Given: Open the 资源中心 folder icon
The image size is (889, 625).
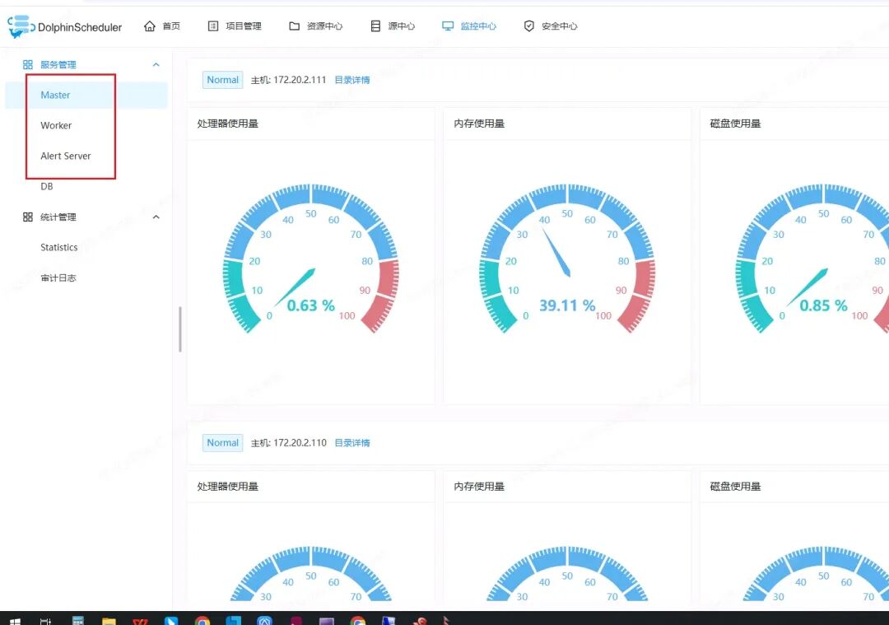Looking at the screenshot, I should (x=294, y=26).
